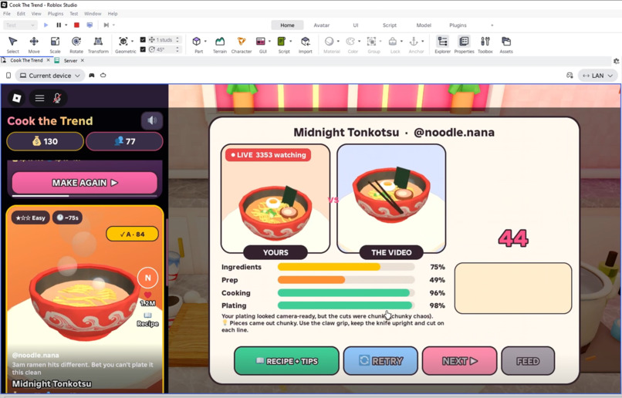Click the Geometric collisions icon

click(123, 41)
